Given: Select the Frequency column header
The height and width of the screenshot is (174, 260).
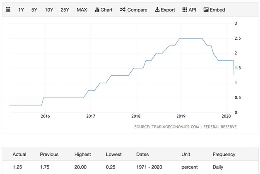Looking at the screenshot, I should [224, 155].
